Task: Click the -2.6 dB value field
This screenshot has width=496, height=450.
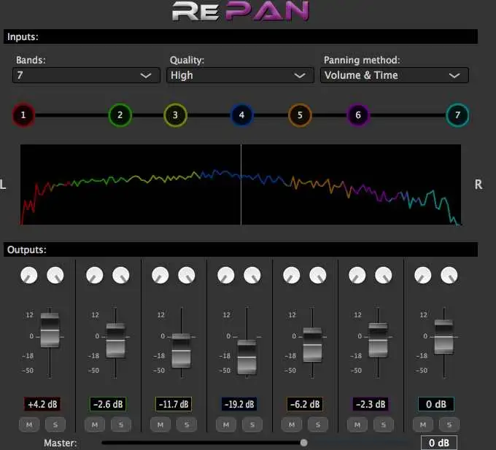Action: click(x=108, y=404)
